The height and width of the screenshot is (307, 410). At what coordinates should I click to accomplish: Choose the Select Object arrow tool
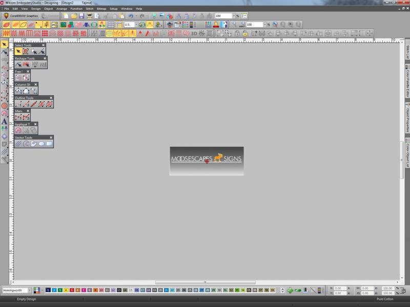[5, 45]
